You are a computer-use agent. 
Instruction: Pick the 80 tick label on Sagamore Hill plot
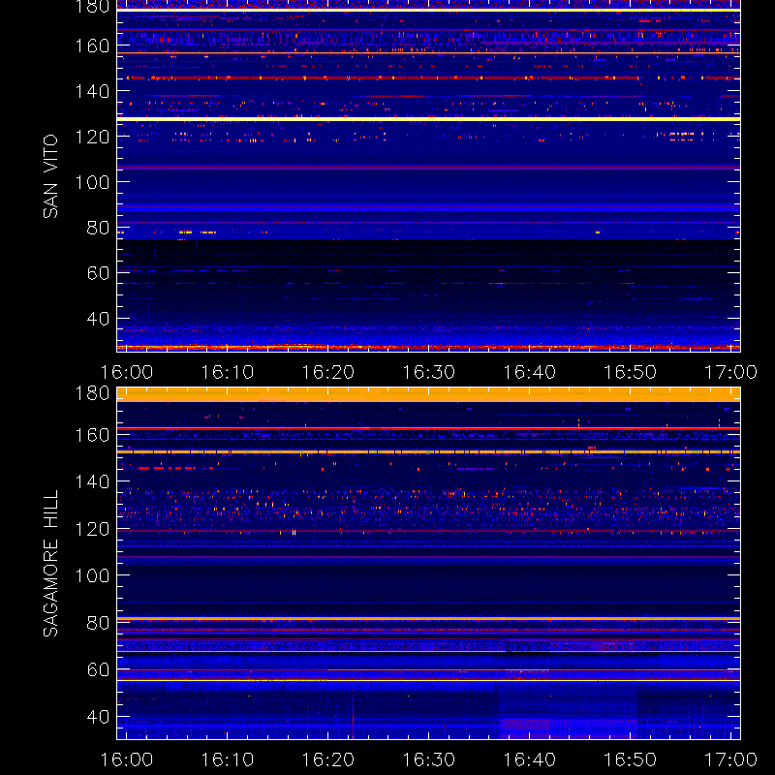point(98,622)
